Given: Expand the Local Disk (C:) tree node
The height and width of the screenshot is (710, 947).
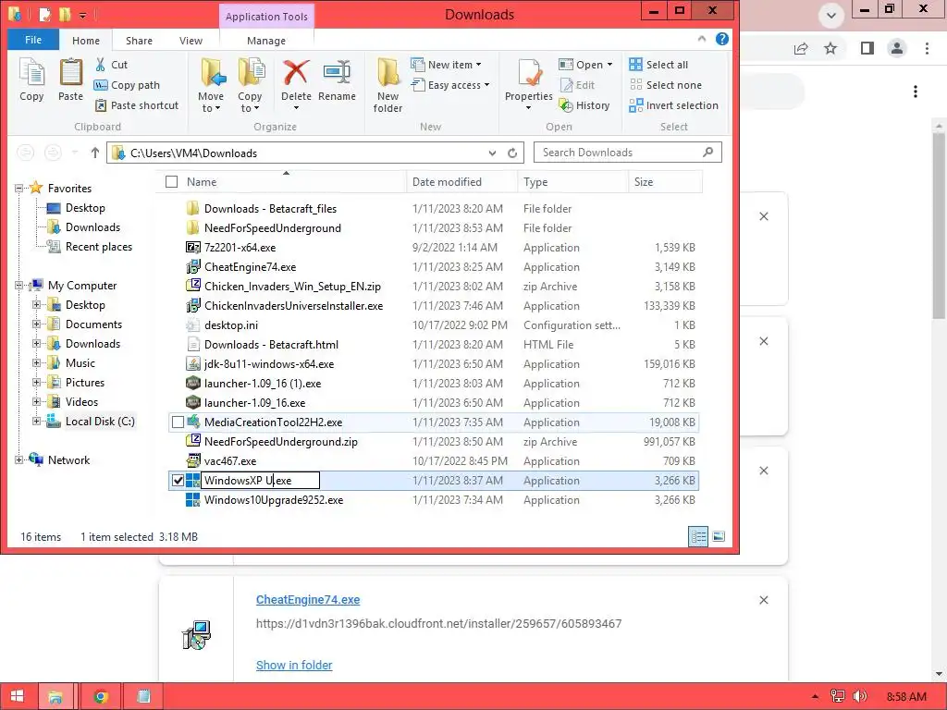Looking at the screenshot, I should tap(37, 422).
